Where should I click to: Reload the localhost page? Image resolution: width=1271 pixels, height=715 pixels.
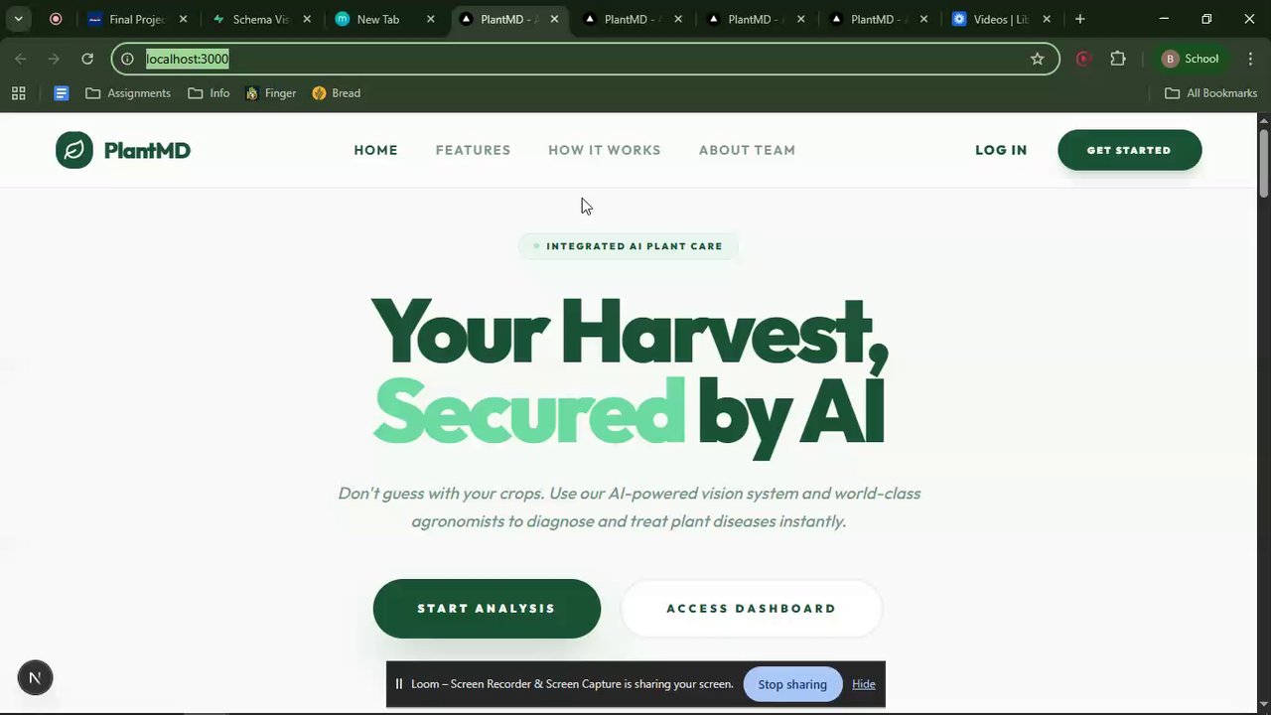[87, 59]
